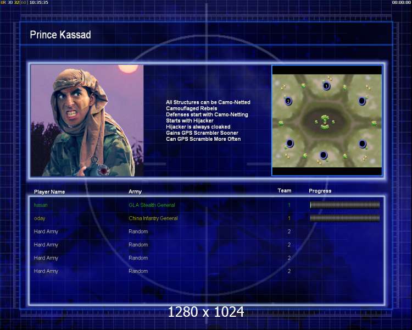Screen dimensions: 412x330
Task: Click the 'Progress' column header
Action: point(320,191)
